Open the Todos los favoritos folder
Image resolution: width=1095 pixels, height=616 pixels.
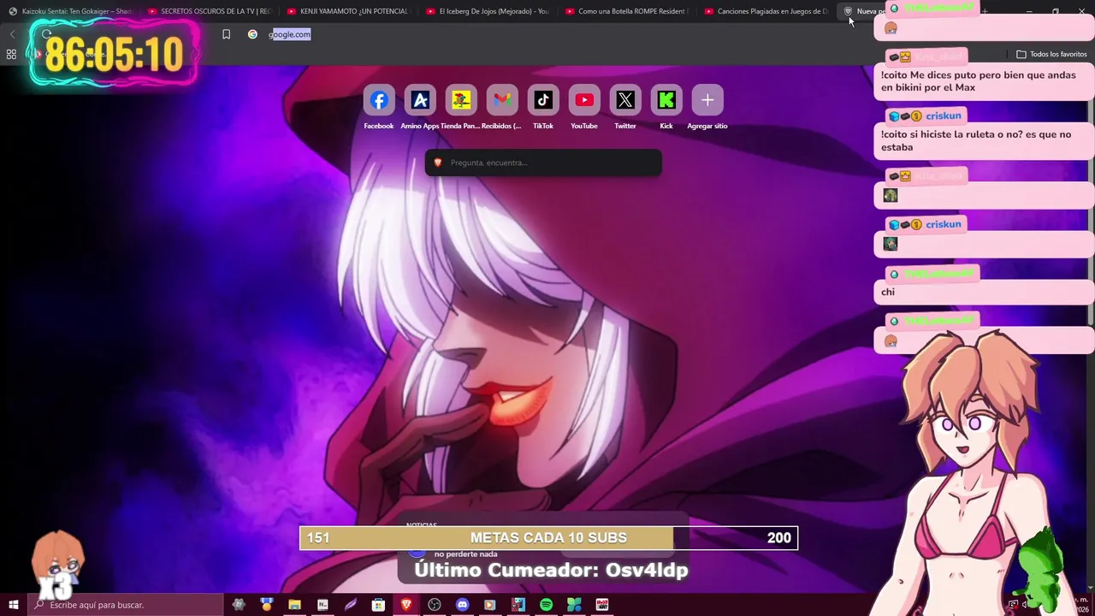[1051, 54]
